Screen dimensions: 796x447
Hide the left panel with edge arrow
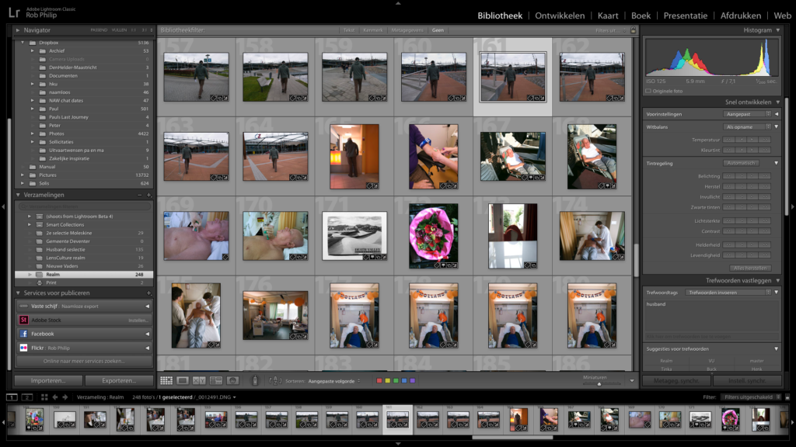pos(3,206)
